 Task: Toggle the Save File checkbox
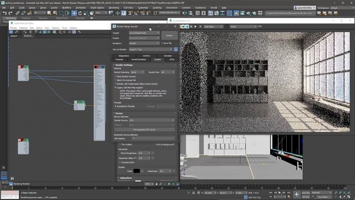click(162, 43)
